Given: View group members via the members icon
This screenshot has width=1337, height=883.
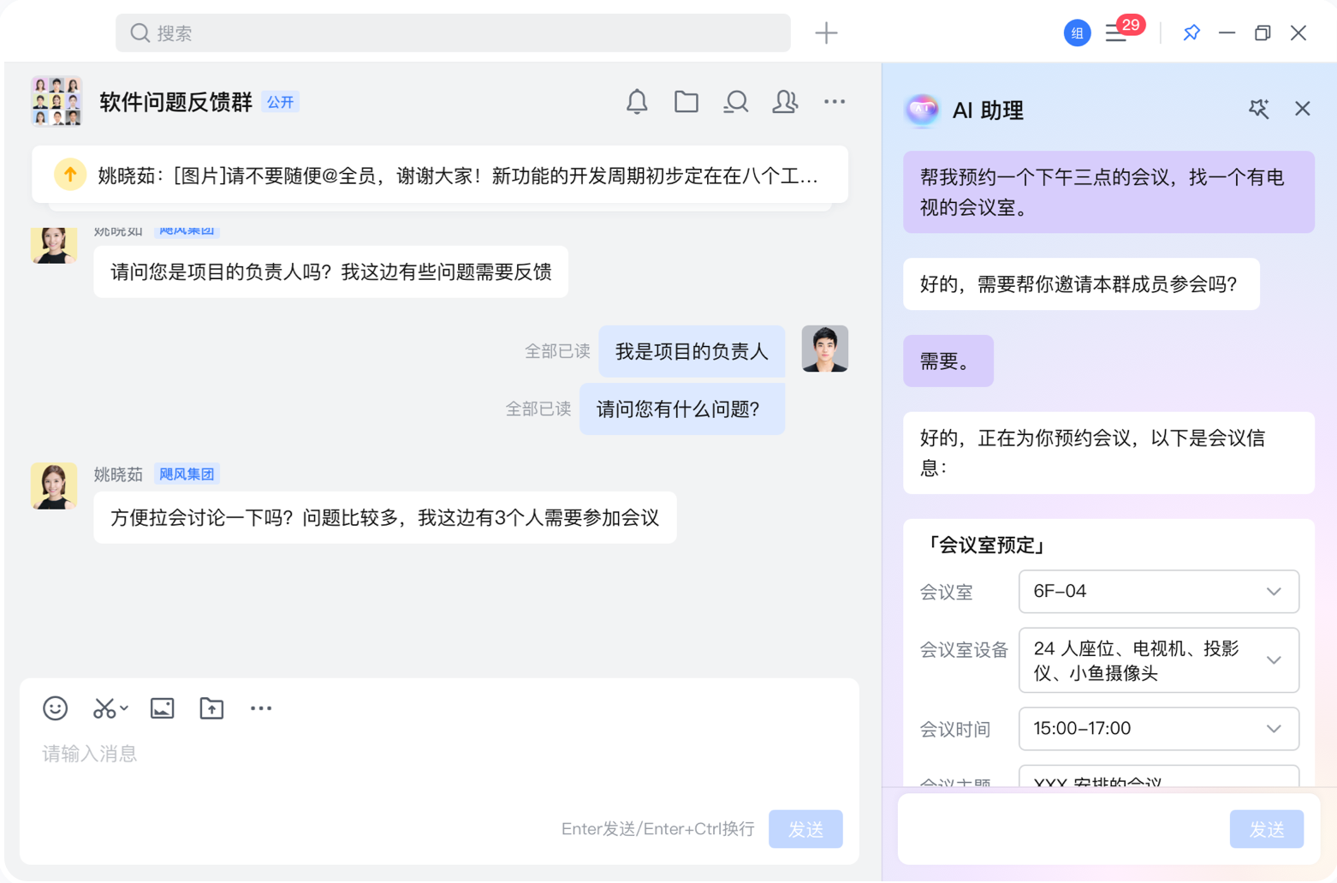Looking at the screenshot, I should (784, 101).
